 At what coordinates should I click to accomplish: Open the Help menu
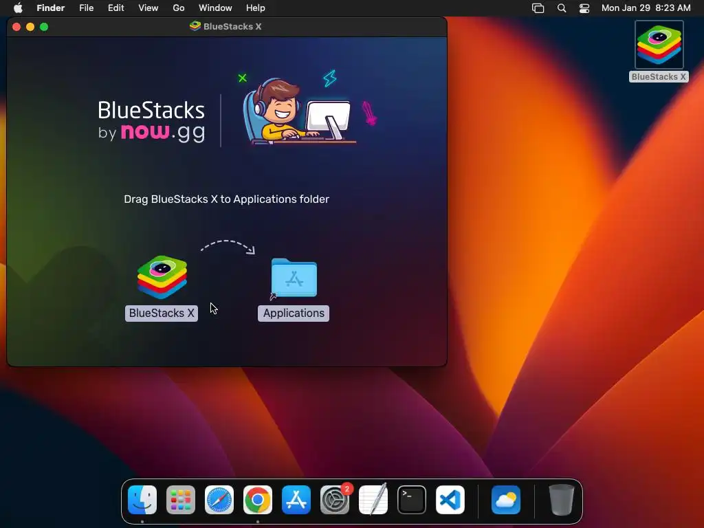point(256,8)
